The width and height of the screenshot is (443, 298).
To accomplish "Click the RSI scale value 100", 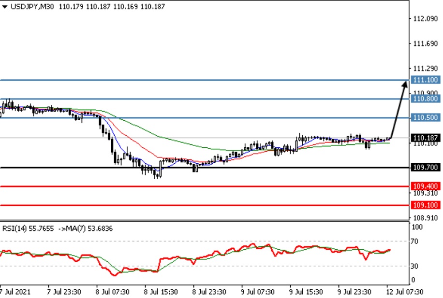I will tap(417, 227).
